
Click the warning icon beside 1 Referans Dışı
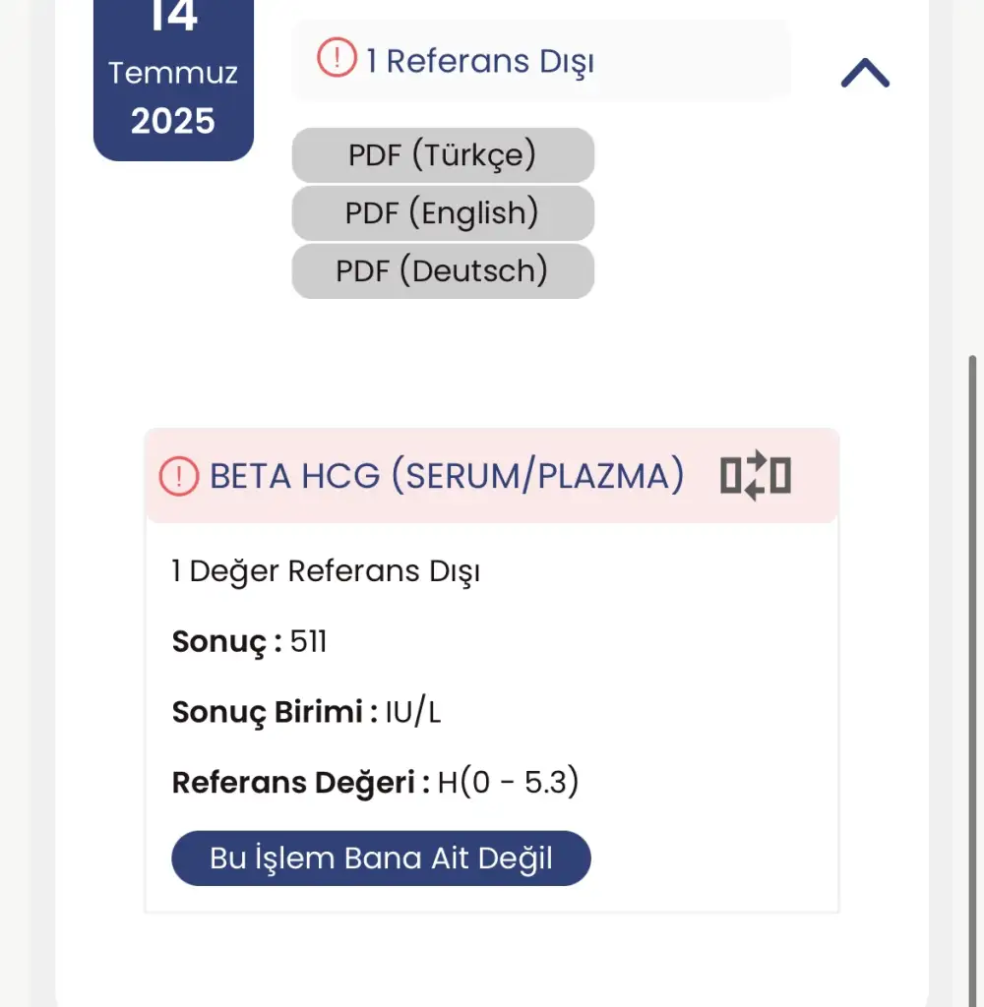point(337,60)
